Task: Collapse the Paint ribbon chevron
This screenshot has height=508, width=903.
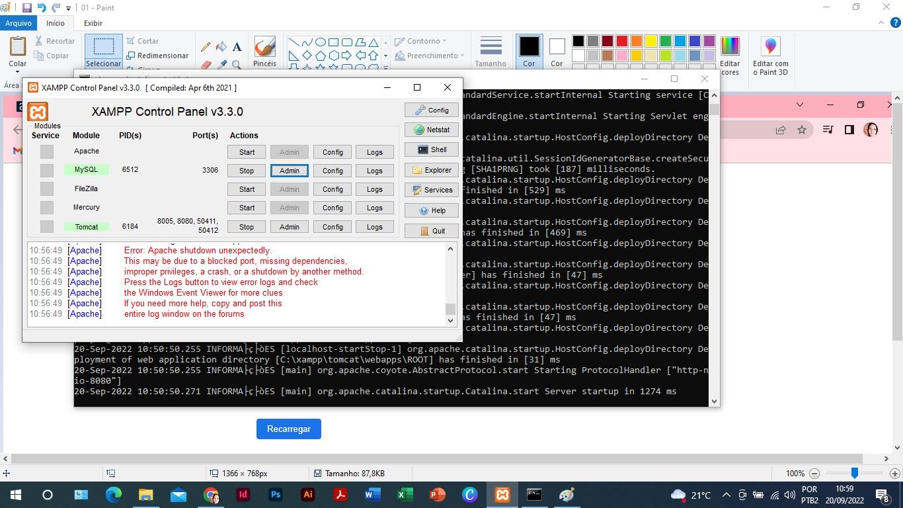Action: tap(881, 23)
